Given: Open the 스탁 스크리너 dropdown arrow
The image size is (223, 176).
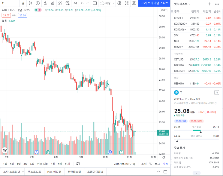Looking at the screenshot, I should (x=23, y=172).
